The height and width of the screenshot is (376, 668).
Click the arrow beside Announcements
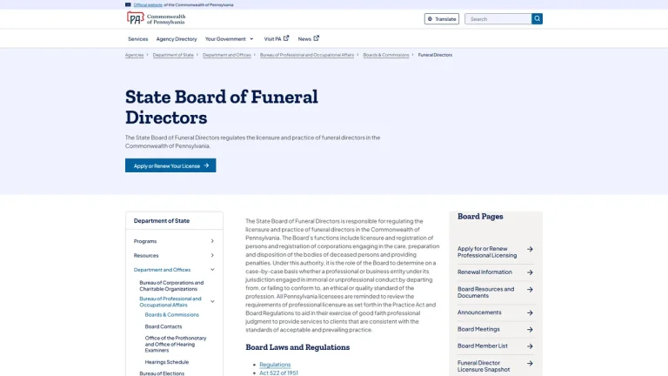[530, 313]
